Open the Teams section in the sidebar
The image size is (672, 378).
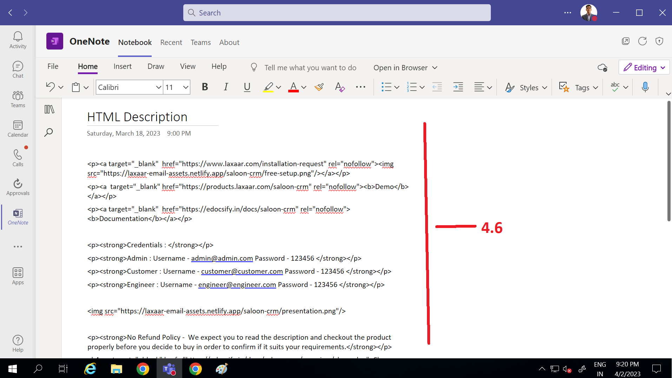pos(18,99)
